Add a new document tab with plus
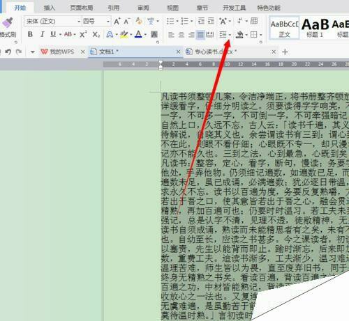The width and height of the screenshot is (349, 321). pyautogui.click(x=285, y=52)
